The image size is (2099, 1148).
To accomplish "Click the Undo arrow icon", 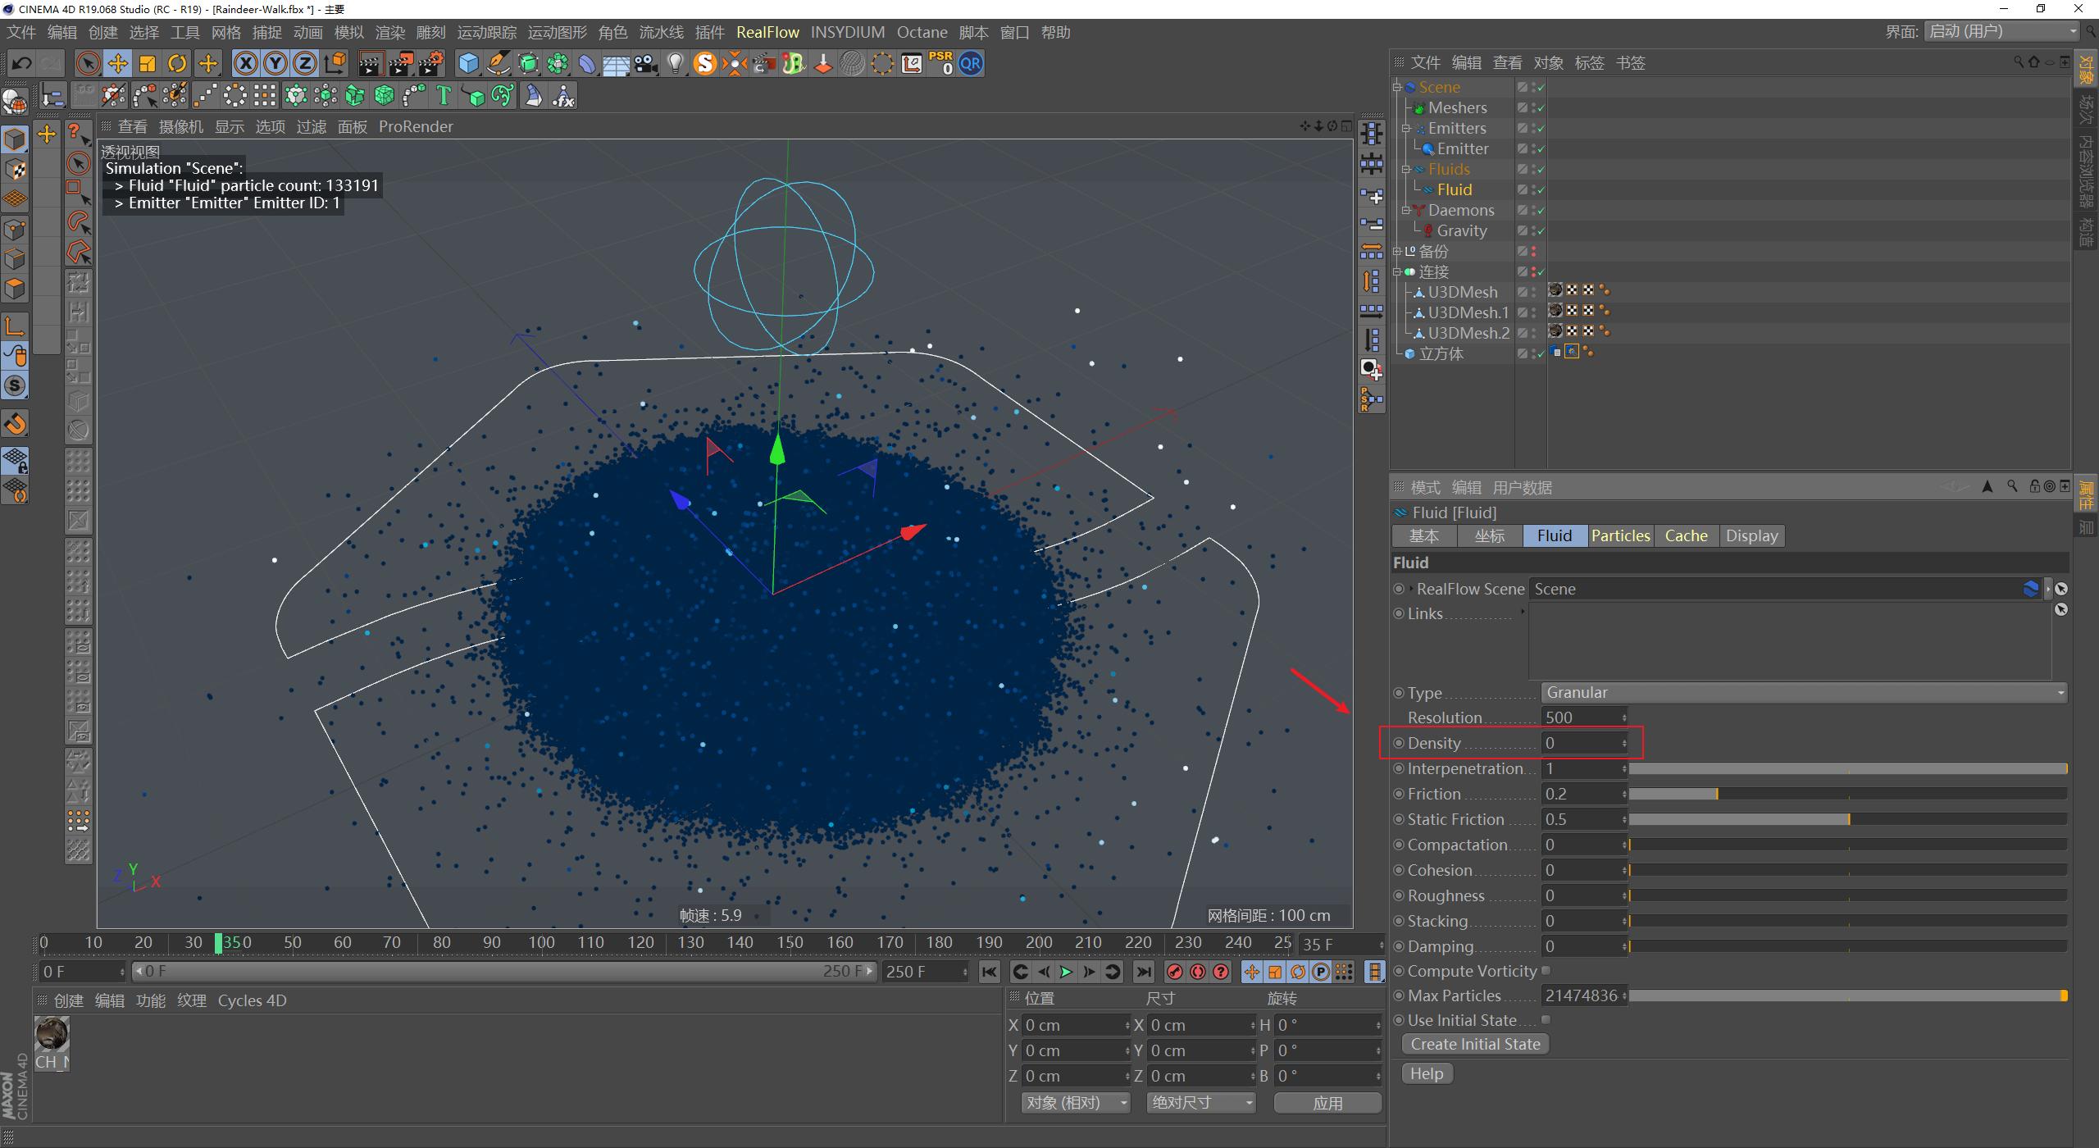I will [x=22, y=64].
